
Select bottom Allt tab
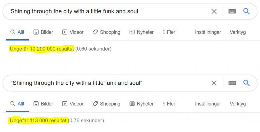click(17, 104)
